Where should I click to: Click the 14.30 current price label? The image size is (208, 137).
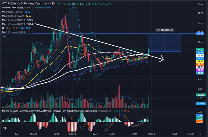pos(200,50)
